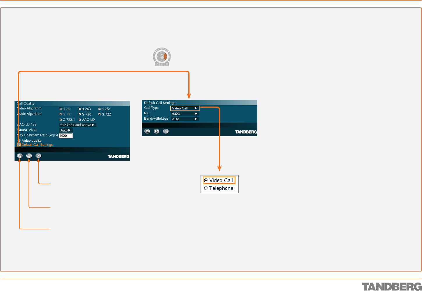Click the Max Upstream Rate field showing 1920
Image resolution: width=422 pixels, height=291 pixels.
click(66, 136)
